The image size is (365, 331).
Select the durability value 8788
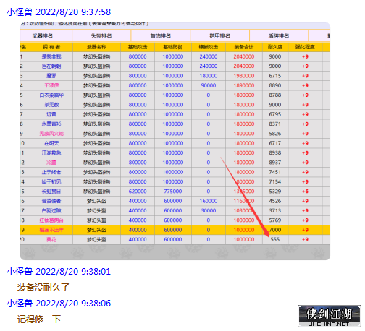[275, 95]
